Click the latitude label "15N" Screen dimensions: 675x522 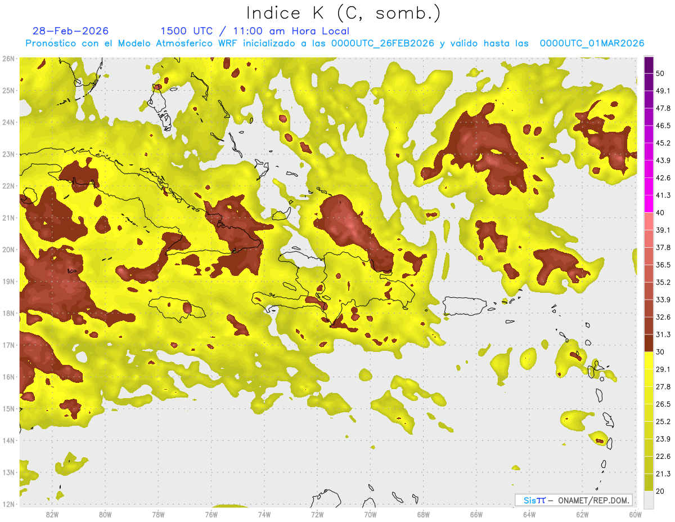(8, 409)
